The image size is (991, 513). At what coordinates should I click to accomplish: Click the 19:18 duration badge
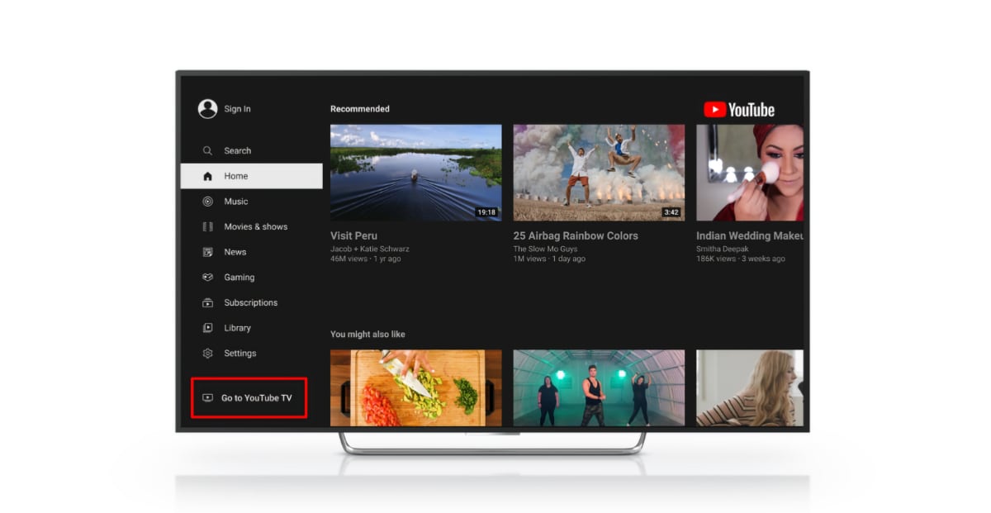pos(486,212)
